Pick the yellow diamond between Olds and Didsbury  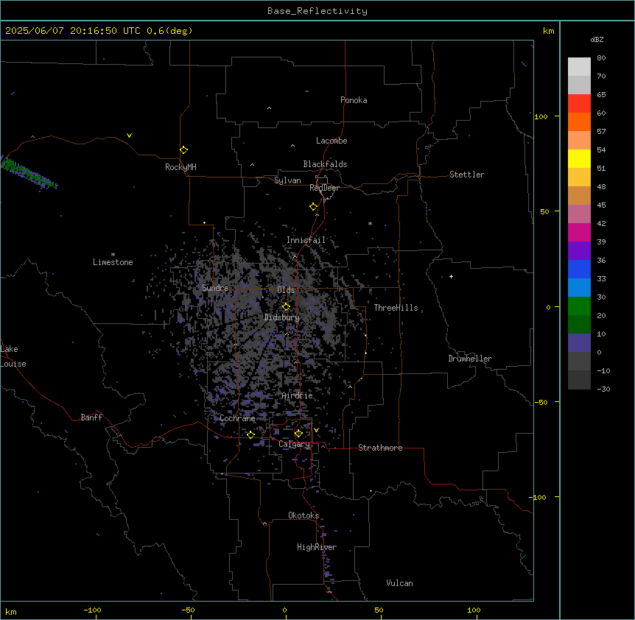[x=286, y=306]
